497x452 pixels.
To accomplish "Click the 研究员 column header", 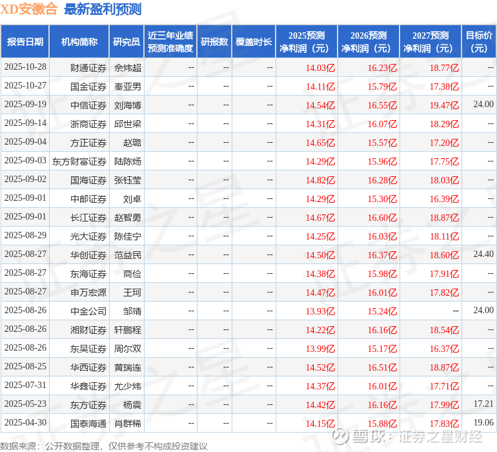I will coord(127,41).
